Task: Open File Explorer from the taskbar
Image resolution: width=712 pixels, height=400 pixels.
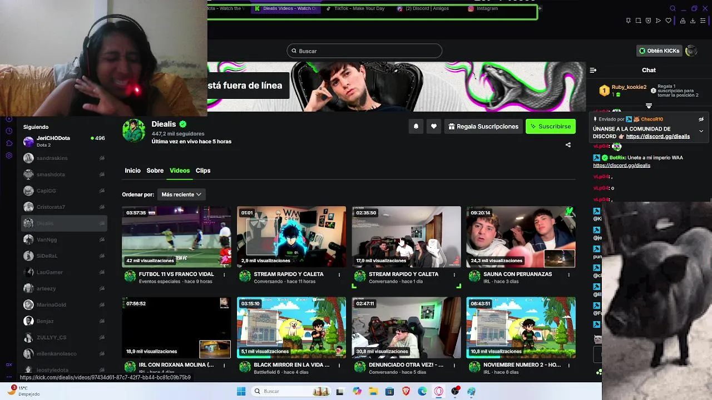Action: (x=373, y=391)
